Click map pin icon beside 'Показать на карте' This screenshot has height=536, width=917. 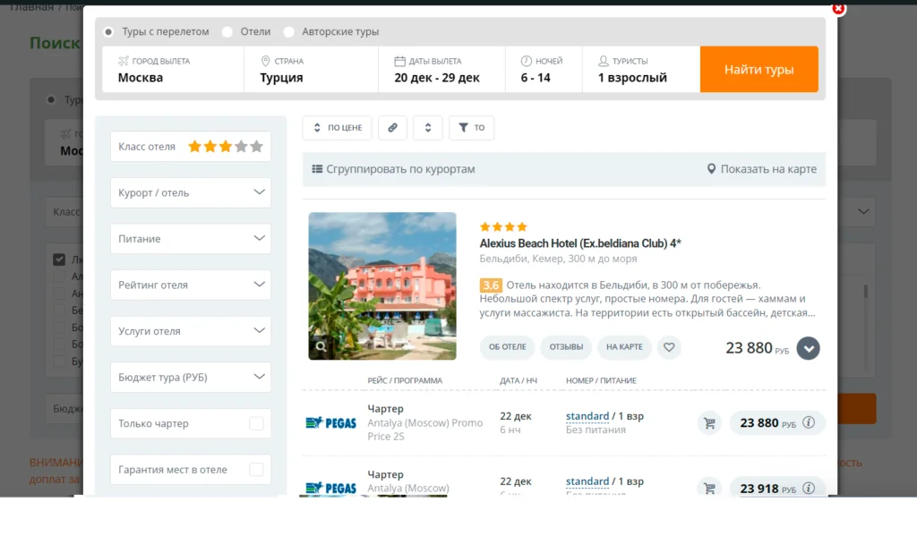pos(711,169)
